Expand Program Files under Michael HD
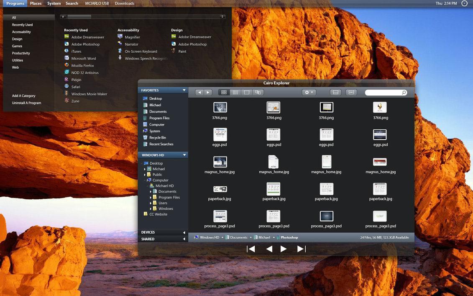Image resolution: width=473 pixels, height=296 pixels. 151,198
